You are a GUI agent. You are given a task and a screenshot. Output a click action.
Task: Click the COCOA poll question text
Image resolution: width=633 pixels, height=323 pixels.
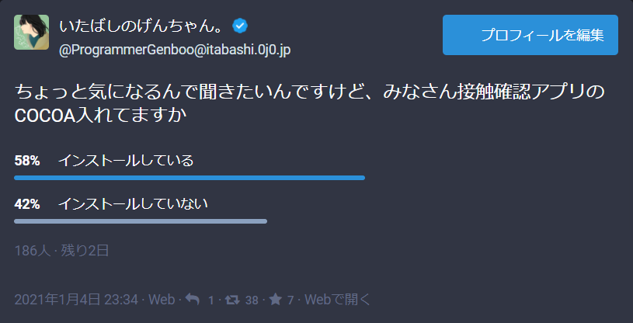point(309,104)
